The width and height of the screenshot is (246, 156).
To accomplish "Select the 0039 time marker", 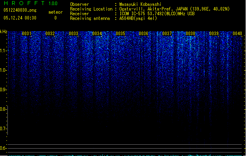I will [214, 34].
